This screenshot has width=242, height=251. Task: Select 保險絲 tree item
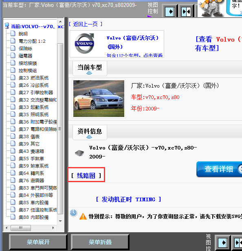coord(25,48)
